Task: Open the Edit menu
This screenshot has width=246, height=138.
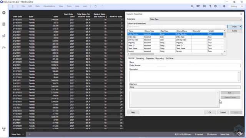Action: 30,6
